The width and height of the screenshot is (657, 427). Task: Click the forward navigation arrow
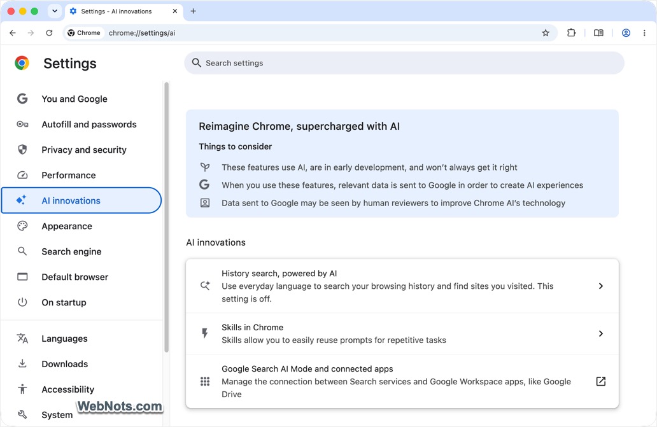[x=31, y=32]
